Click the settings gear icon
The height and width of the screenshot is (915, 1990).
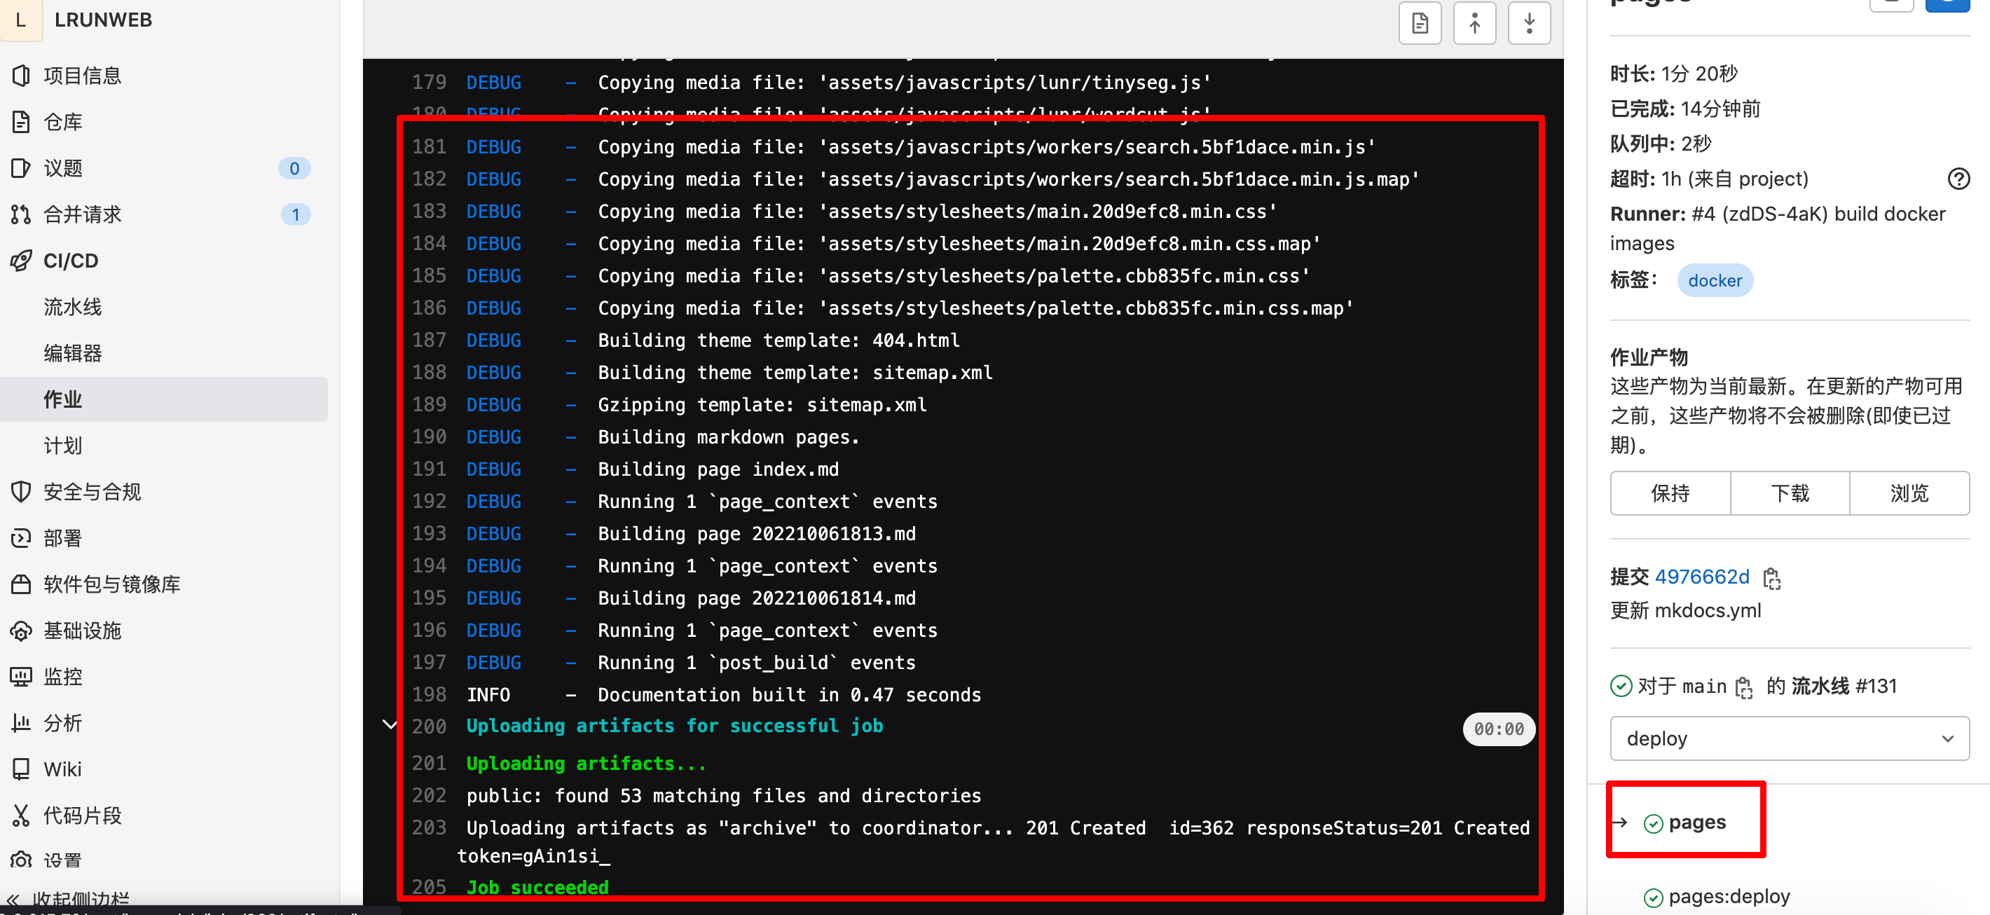[x=21, y=860]
